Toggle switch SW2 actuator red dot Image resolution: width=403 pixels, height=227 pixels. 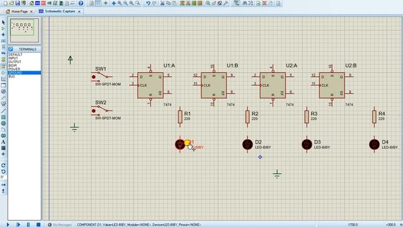click(x=94, y=111)
